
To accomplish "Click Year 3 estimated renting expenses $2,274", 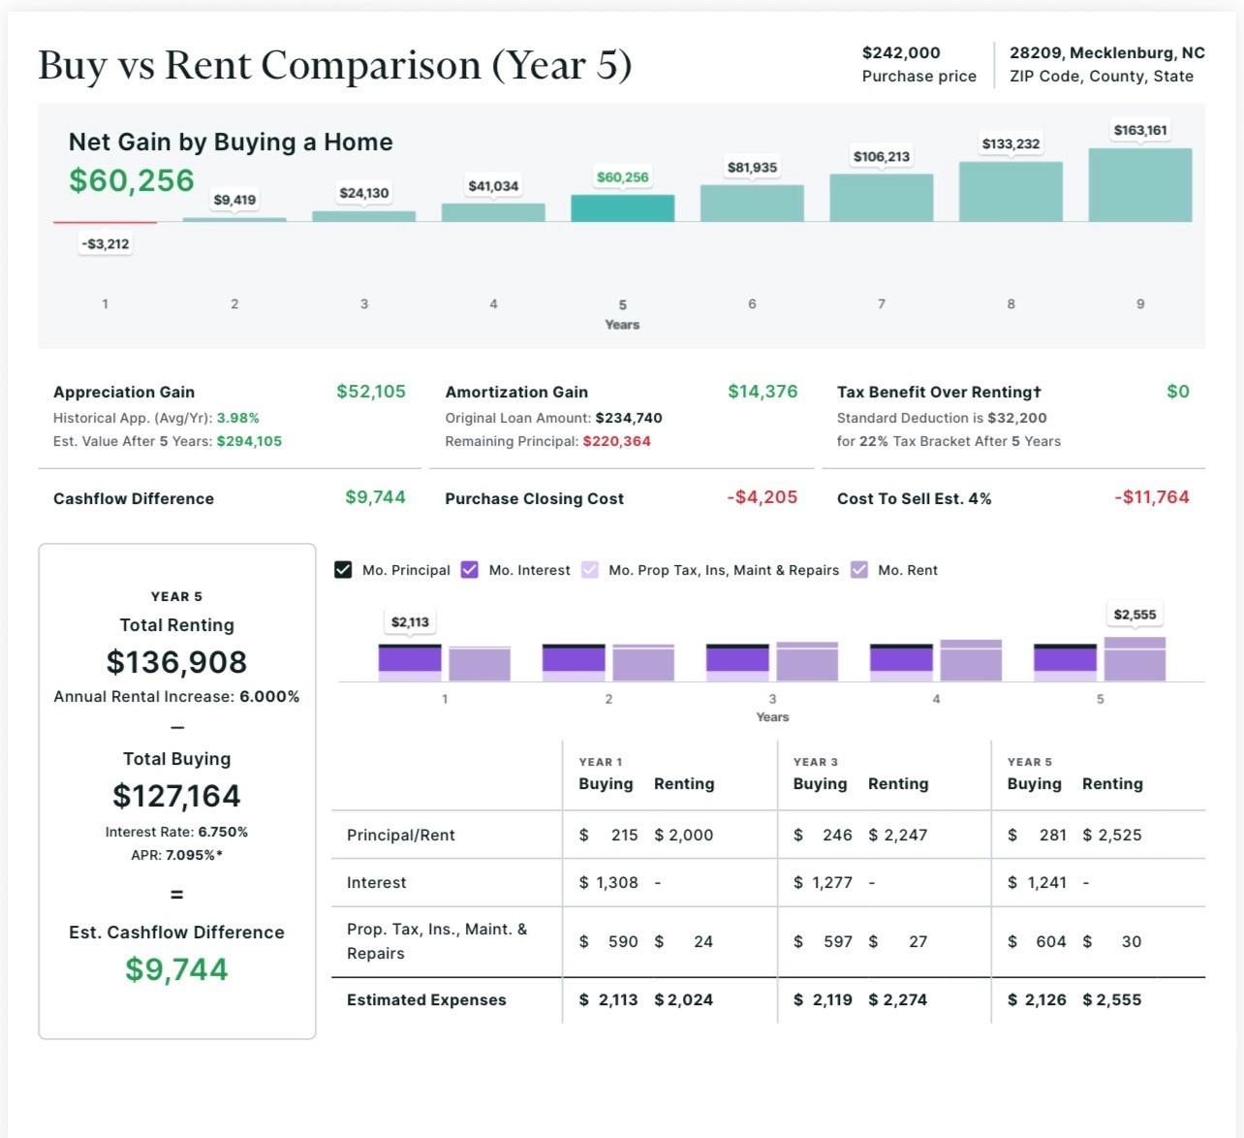I will click(898, 1000).
